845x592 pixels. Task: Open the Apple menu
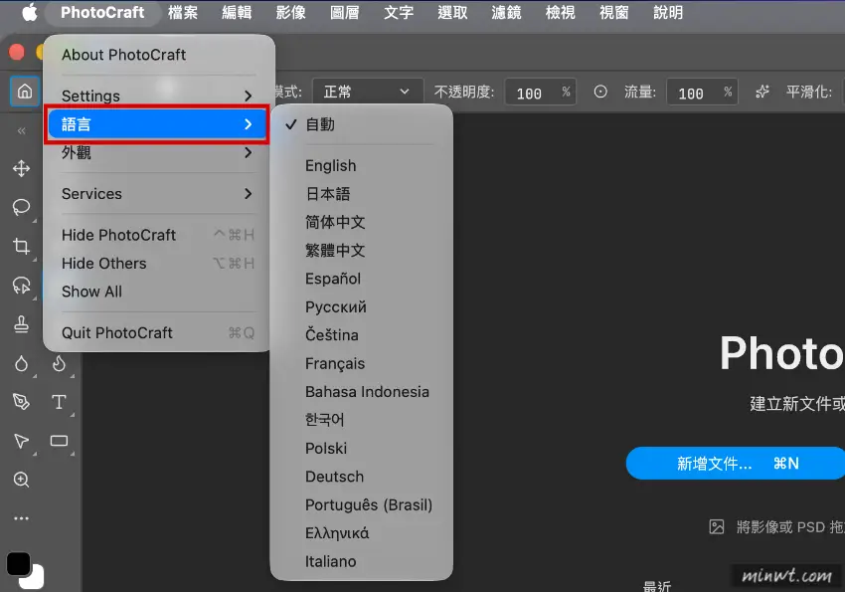[x=30, y=12]
